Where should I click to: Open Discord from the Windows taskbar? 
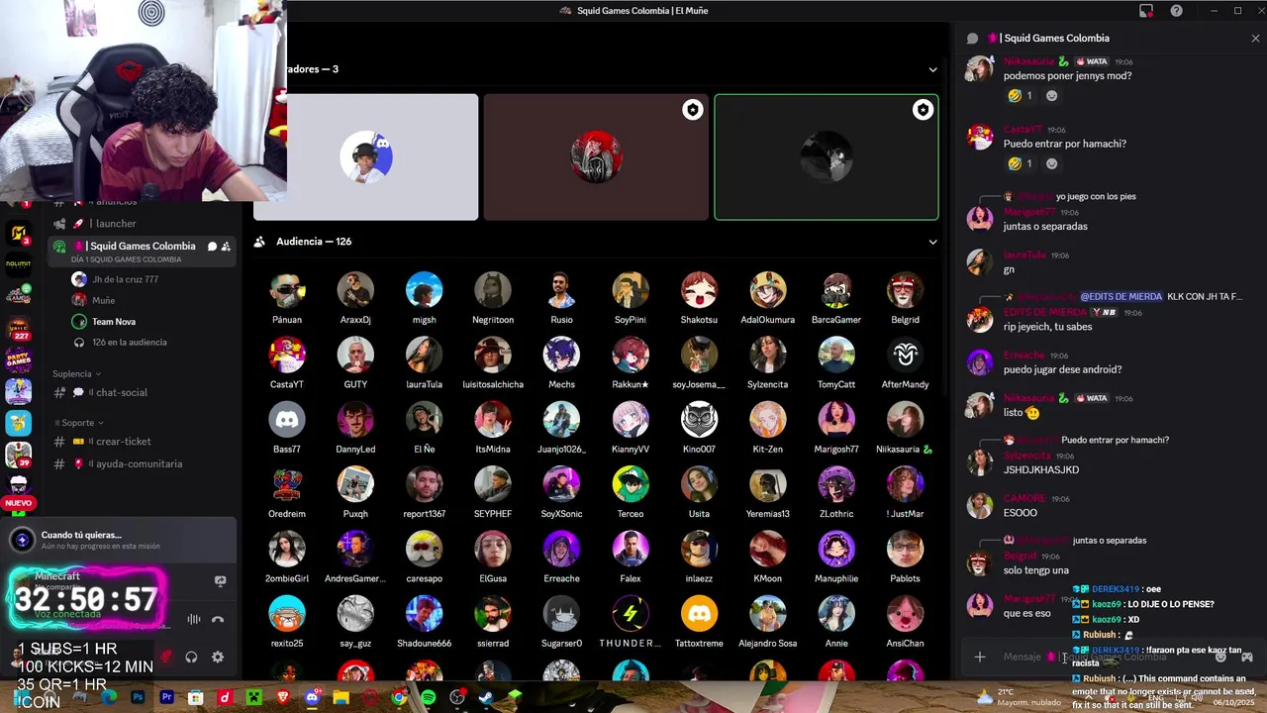(x=314, y=697)
